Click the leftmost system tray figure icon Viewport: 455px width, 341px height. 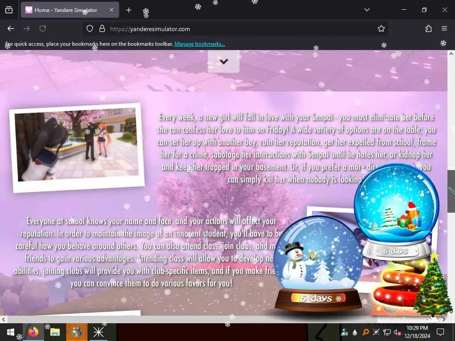point(344,332)
